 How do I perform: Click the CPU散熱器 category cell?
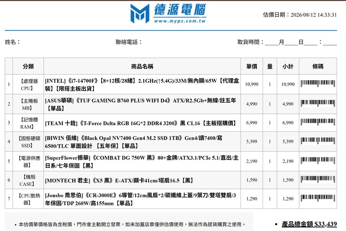28,199
